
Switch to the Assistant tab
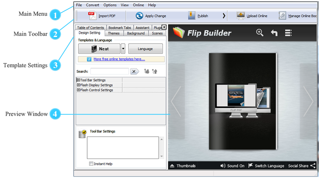[x=142, y=27]
